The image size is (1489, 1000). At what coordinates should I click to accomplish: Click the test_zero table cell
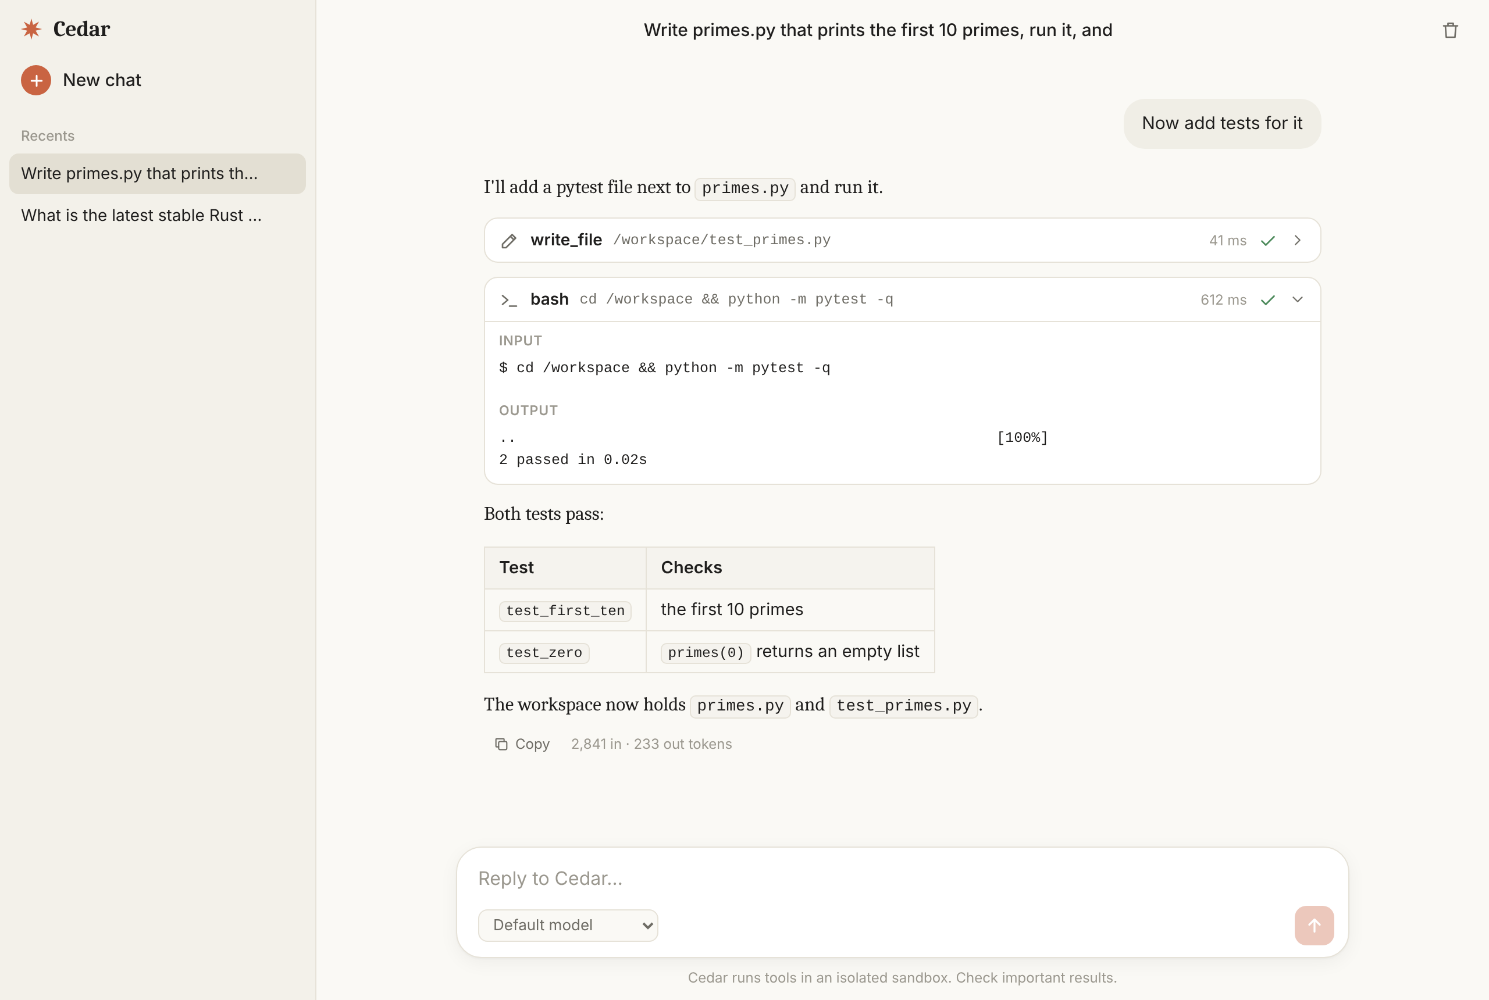tap(565, 652)
